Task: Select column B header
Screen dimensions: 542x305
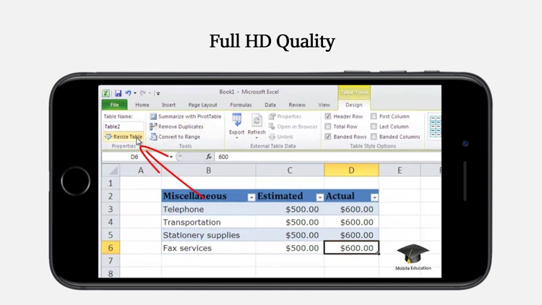Action: coord(208,170)
